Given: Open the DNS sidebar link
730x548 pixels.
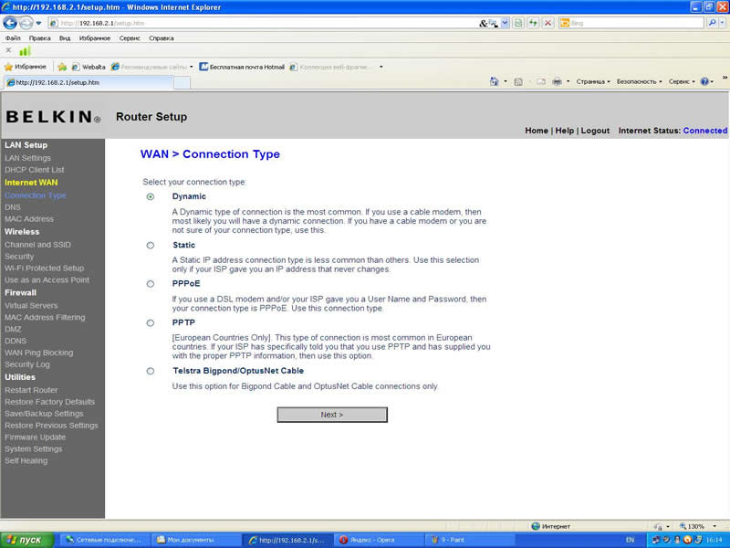Looking at the screenshot, I should (13, 207).
